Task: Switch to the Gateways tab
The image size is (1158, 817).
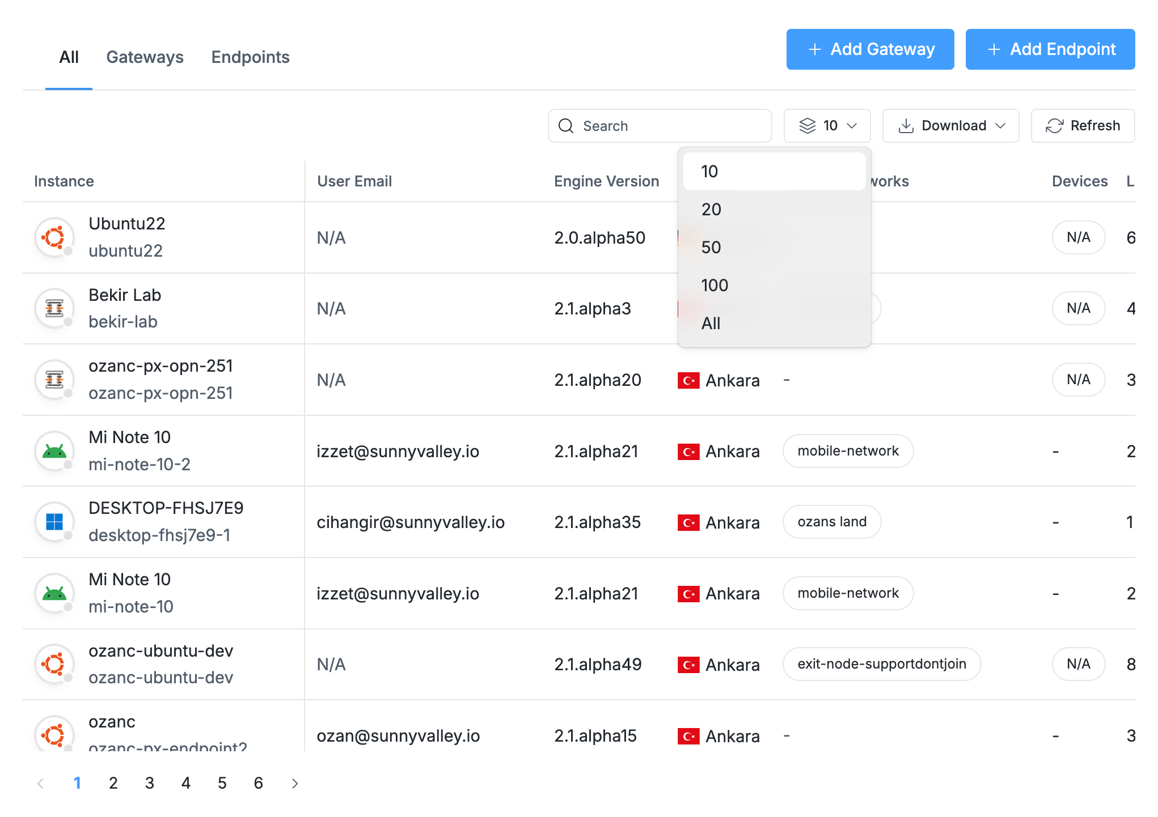Action: 145,57
